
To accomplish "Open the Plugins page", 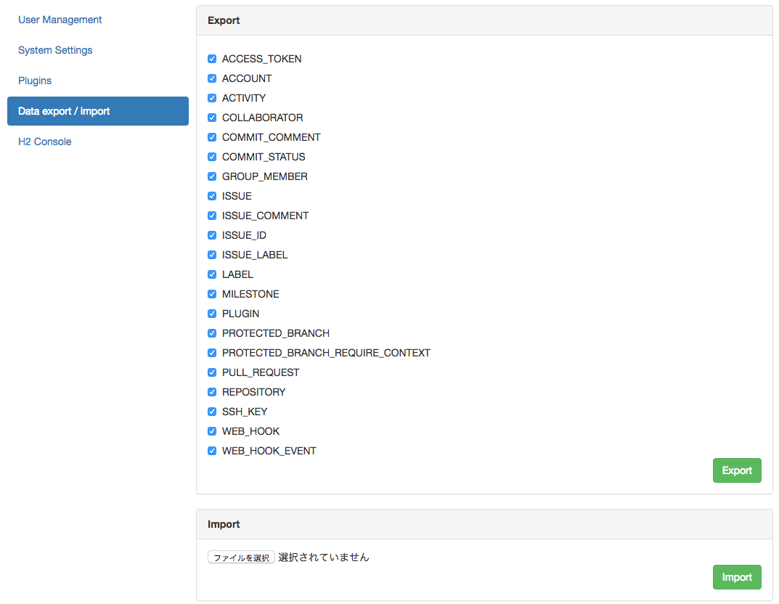I will (x=35, y=81).
